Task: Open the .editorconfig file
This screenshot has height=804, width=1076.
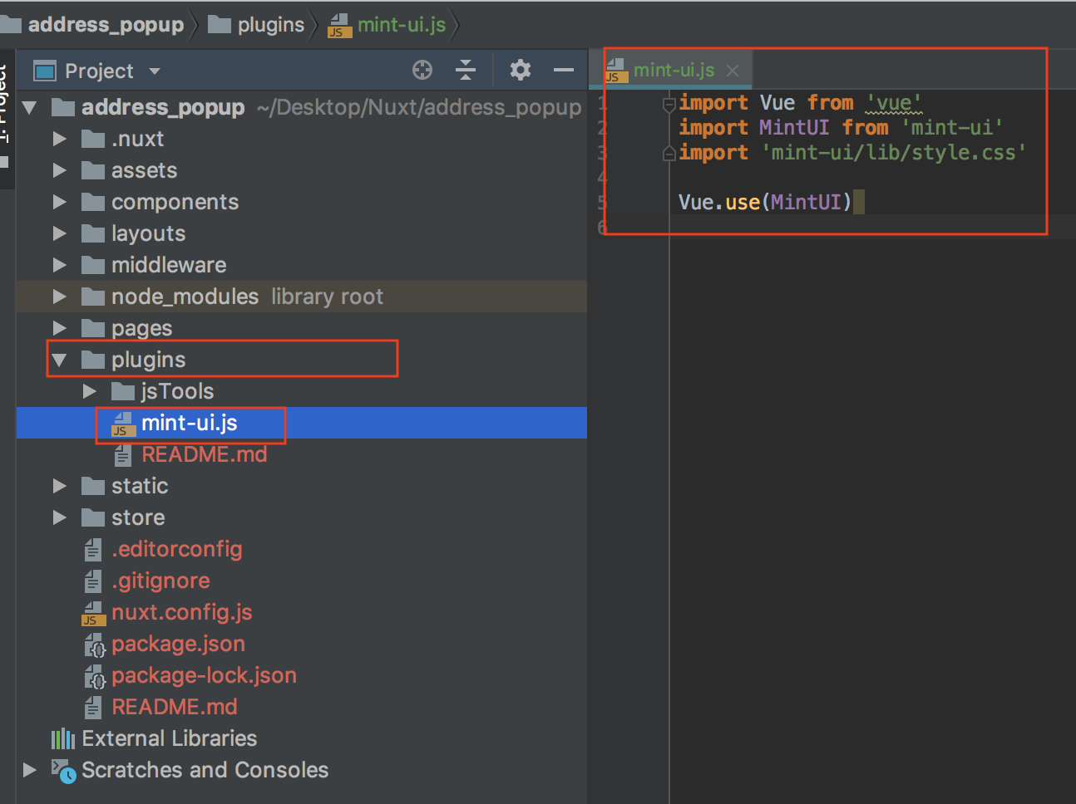Action: (177, 549)
